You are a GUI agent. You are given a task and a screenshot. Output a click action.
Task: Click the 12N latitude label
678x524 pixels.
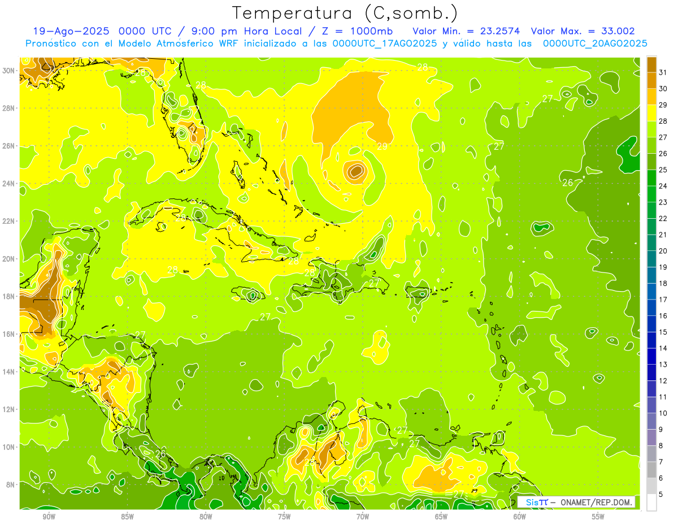point(9,409)
